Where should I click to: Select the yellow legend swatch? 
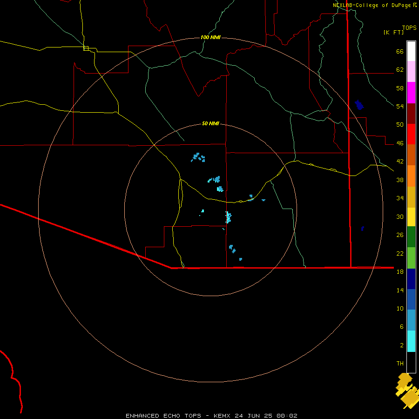pyautogui.click(x=411, y=217)
